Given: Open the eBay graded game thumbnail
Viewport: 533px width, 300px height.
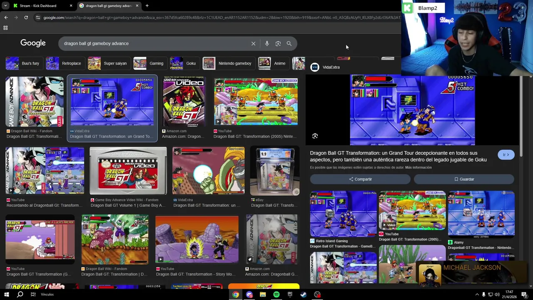Looking at the screenshot, I should point(275,171).
